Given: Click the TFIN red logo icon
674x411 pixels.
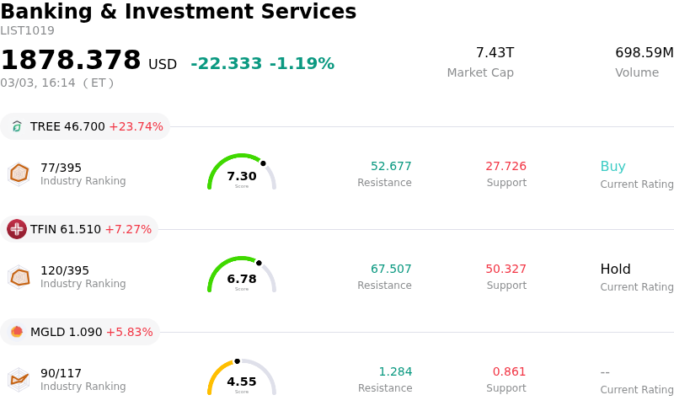Looking at the screenshot, I should [17, 229].
